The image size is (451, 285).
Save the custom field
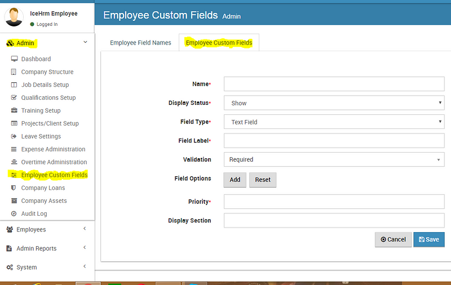pyautogui.click(x=429, y=239)
